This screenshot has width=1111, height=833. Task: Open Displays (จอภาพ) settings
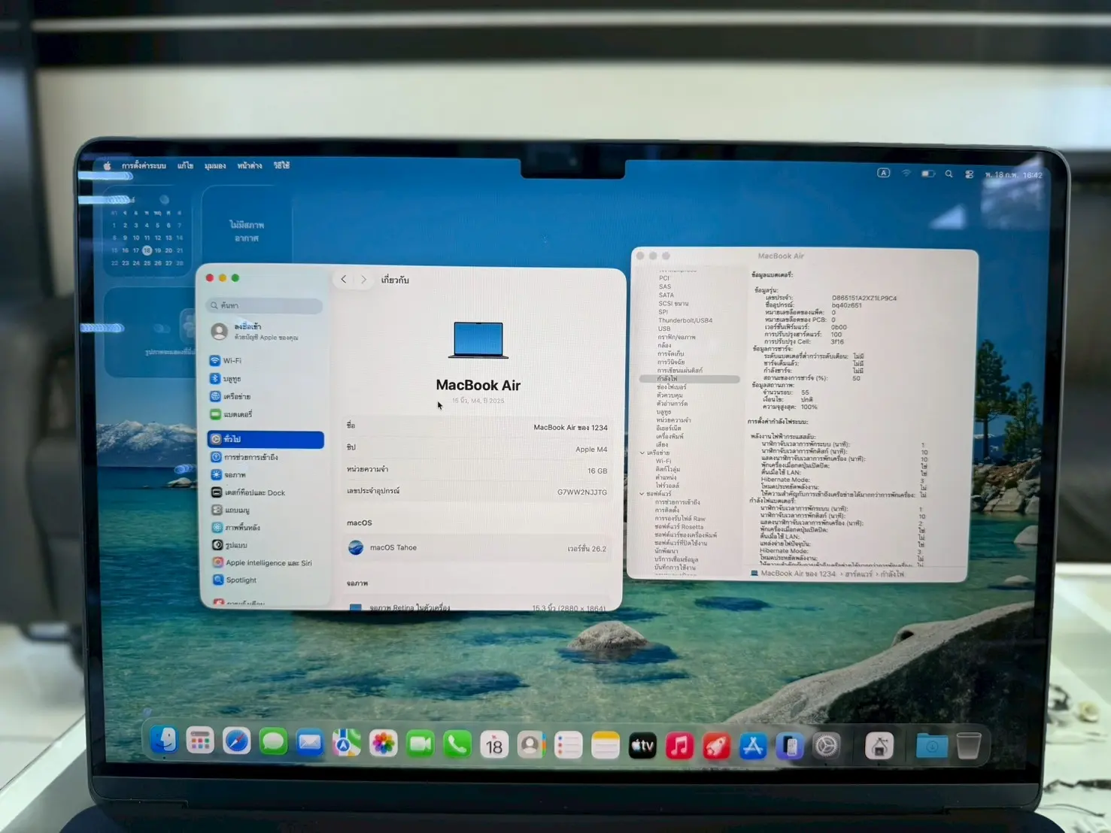(235, 474)
